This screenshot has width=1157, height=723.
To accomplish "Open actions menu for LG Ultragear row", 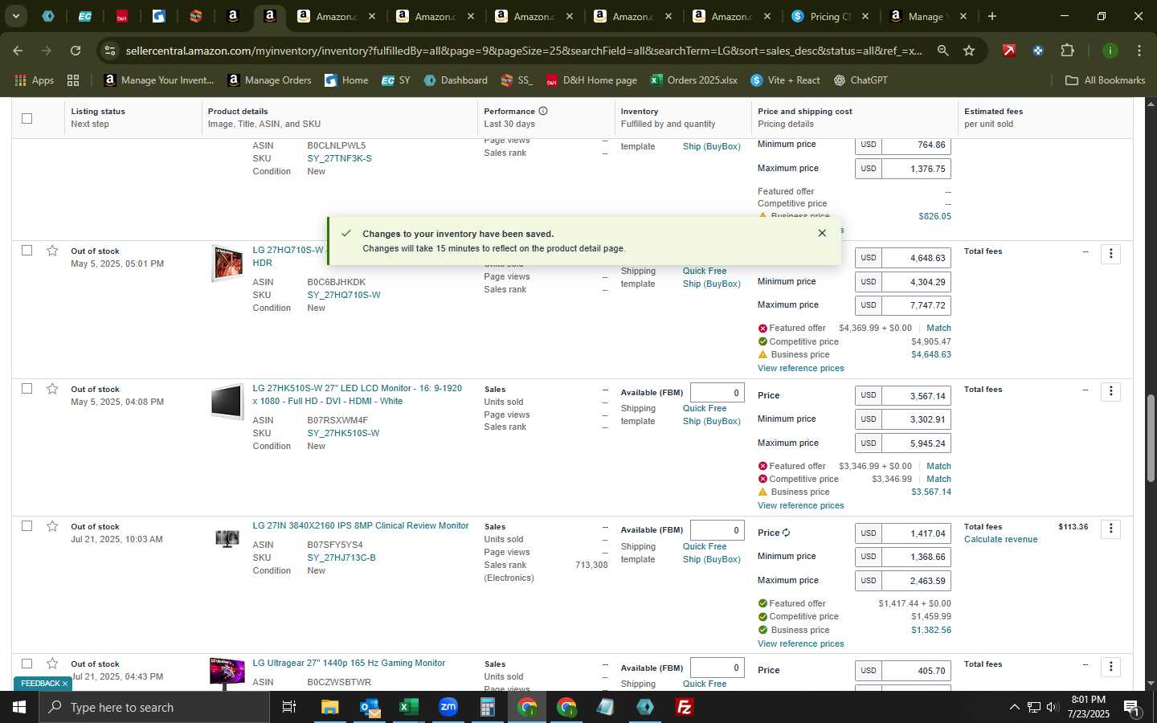I will coord(1110,667).
